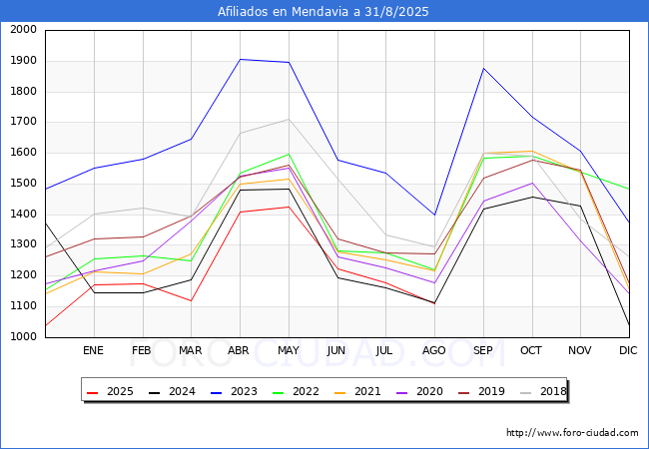Select the 2024 legend entry

coord(172,391)
